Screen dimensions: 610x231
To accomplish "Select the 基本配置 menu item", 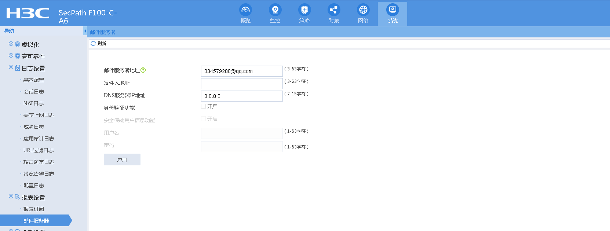I will click(34, 80).
